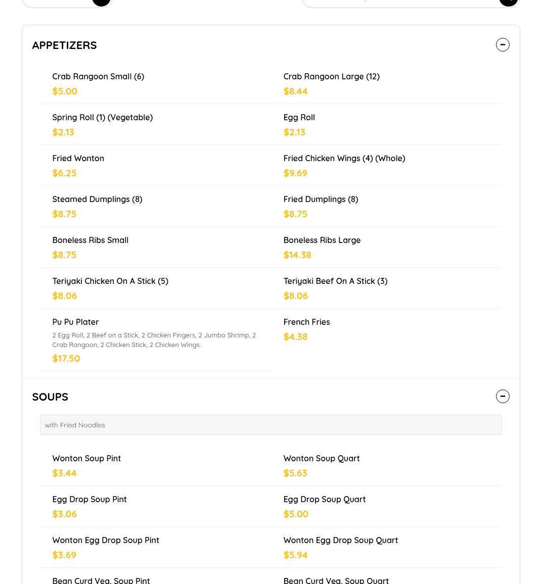Choose Wonton Soup Pint
The image size is (541, 584).
click(x=86, y=459)
